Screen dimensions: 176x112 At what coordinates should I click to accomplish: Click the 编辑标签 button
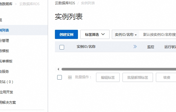(x=108, y=77)
